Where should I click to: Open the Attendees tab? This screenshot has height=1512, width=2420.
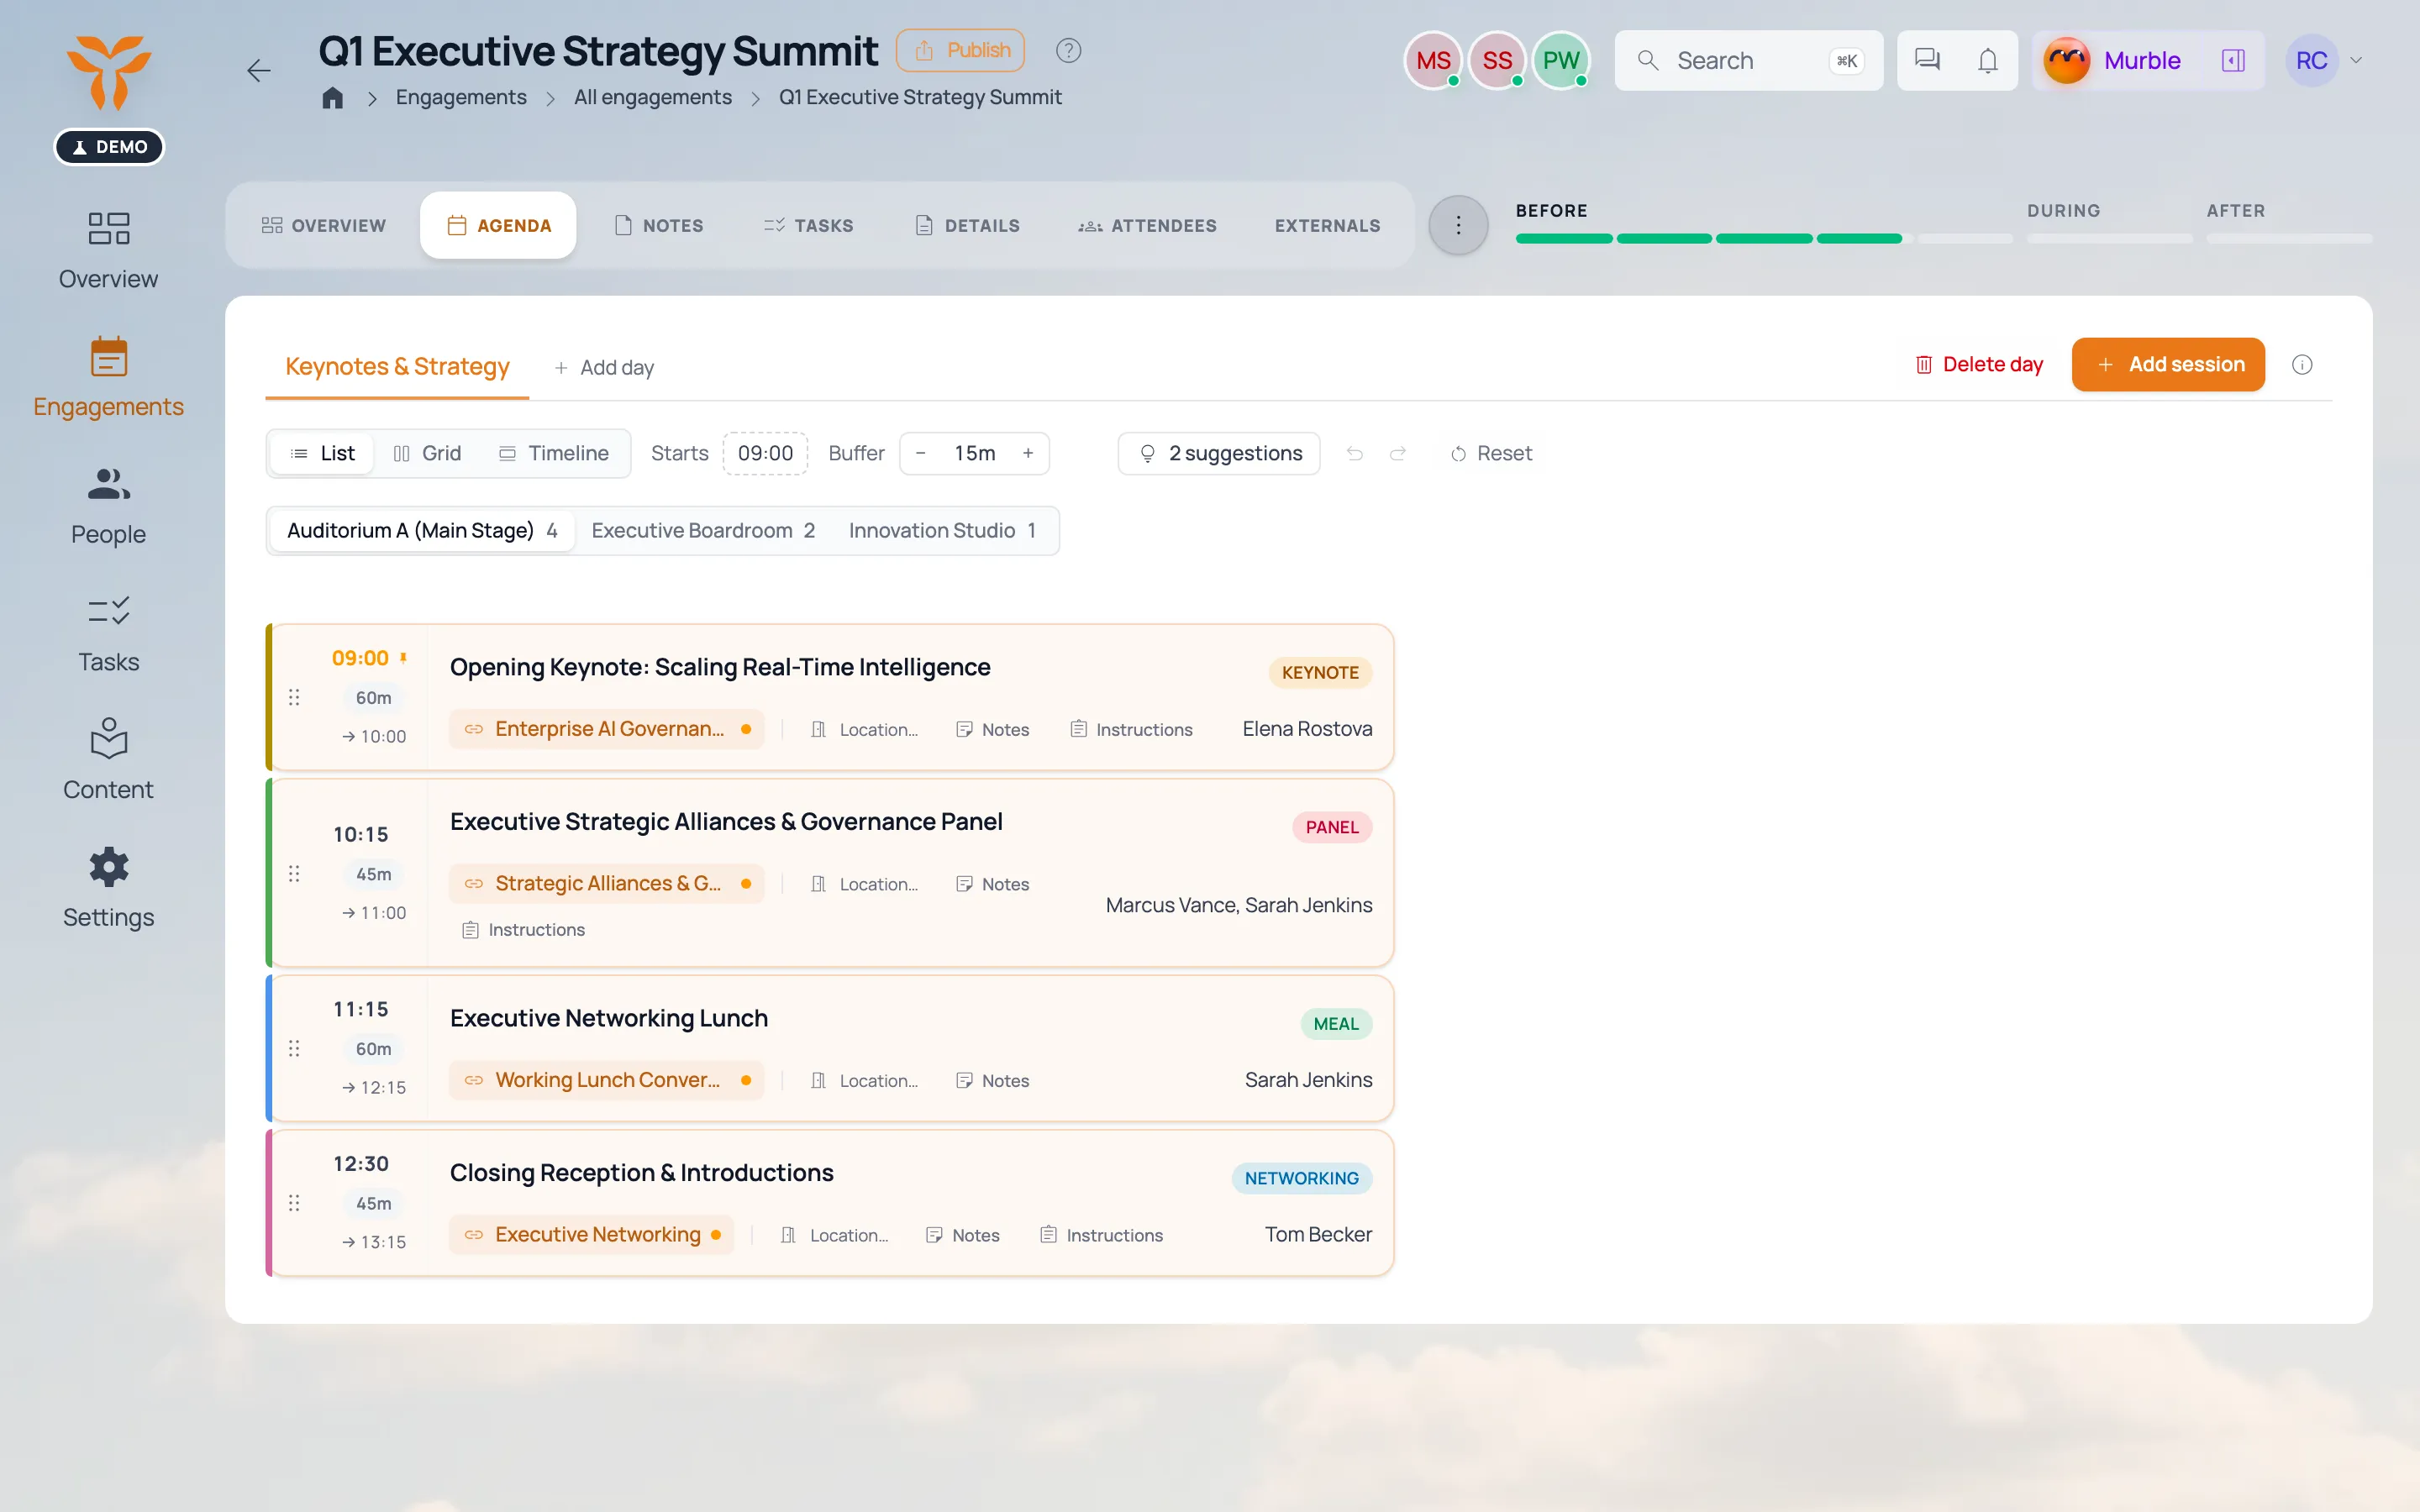[x=1147, y=226]
